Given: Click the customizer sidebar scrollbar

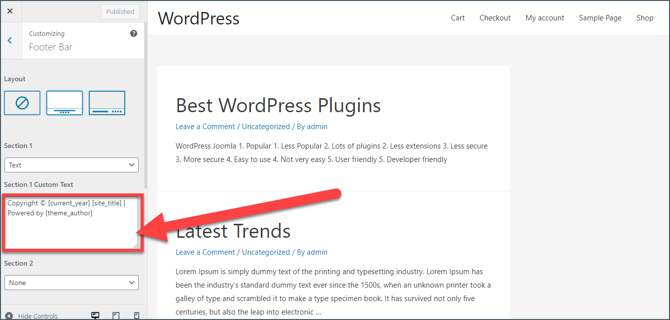Looking at the screenshot, I should tap(146, 105).
